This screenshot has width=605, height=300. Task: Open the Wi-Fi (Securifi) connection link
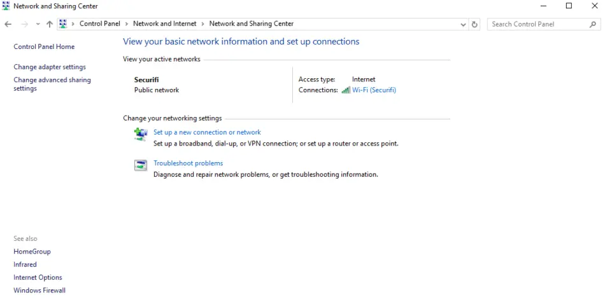pos(374,90)
